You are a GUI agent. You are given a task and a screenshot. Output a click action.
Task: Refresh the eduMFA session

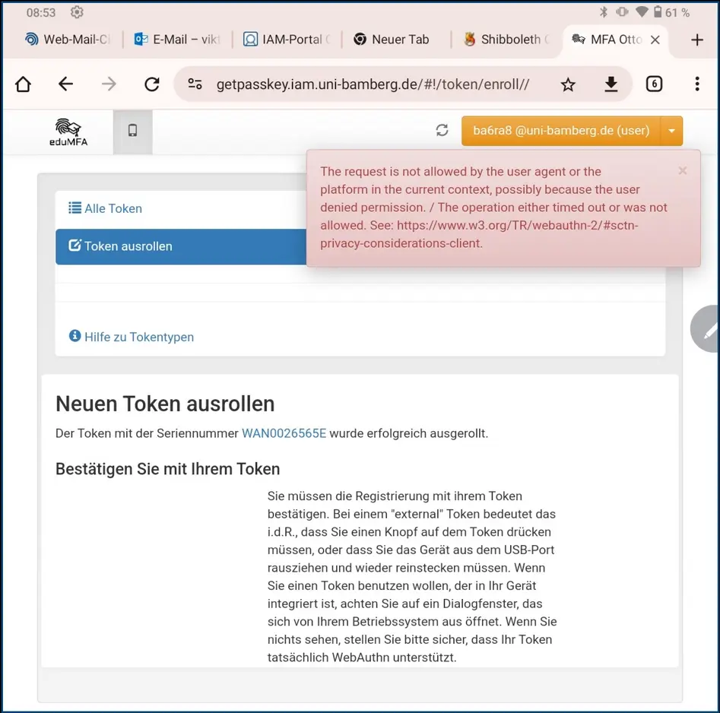pyautogui.click(x=442, y=131)
